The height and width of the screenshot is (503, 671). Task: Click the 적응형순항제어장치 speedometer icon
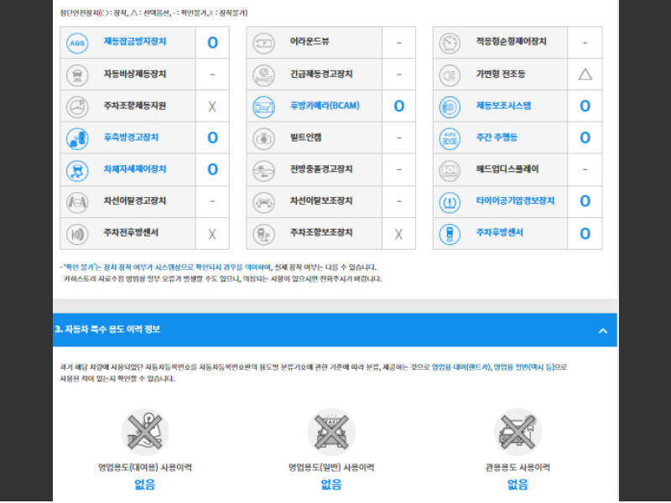pyautogui.click(x=450, y=43)
